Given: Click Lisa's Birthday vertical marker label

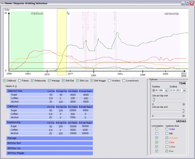Looking at the screenshot, I should (94, 28).
